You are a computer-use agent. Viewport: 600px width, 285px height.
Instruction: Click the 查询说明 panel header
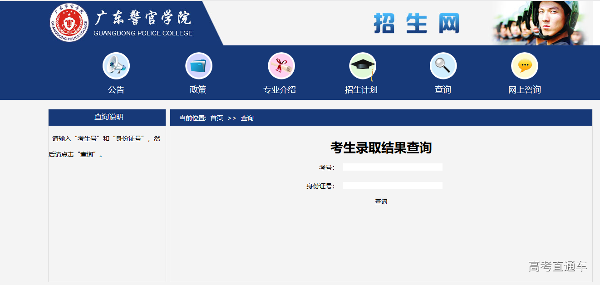coord(107,117)
